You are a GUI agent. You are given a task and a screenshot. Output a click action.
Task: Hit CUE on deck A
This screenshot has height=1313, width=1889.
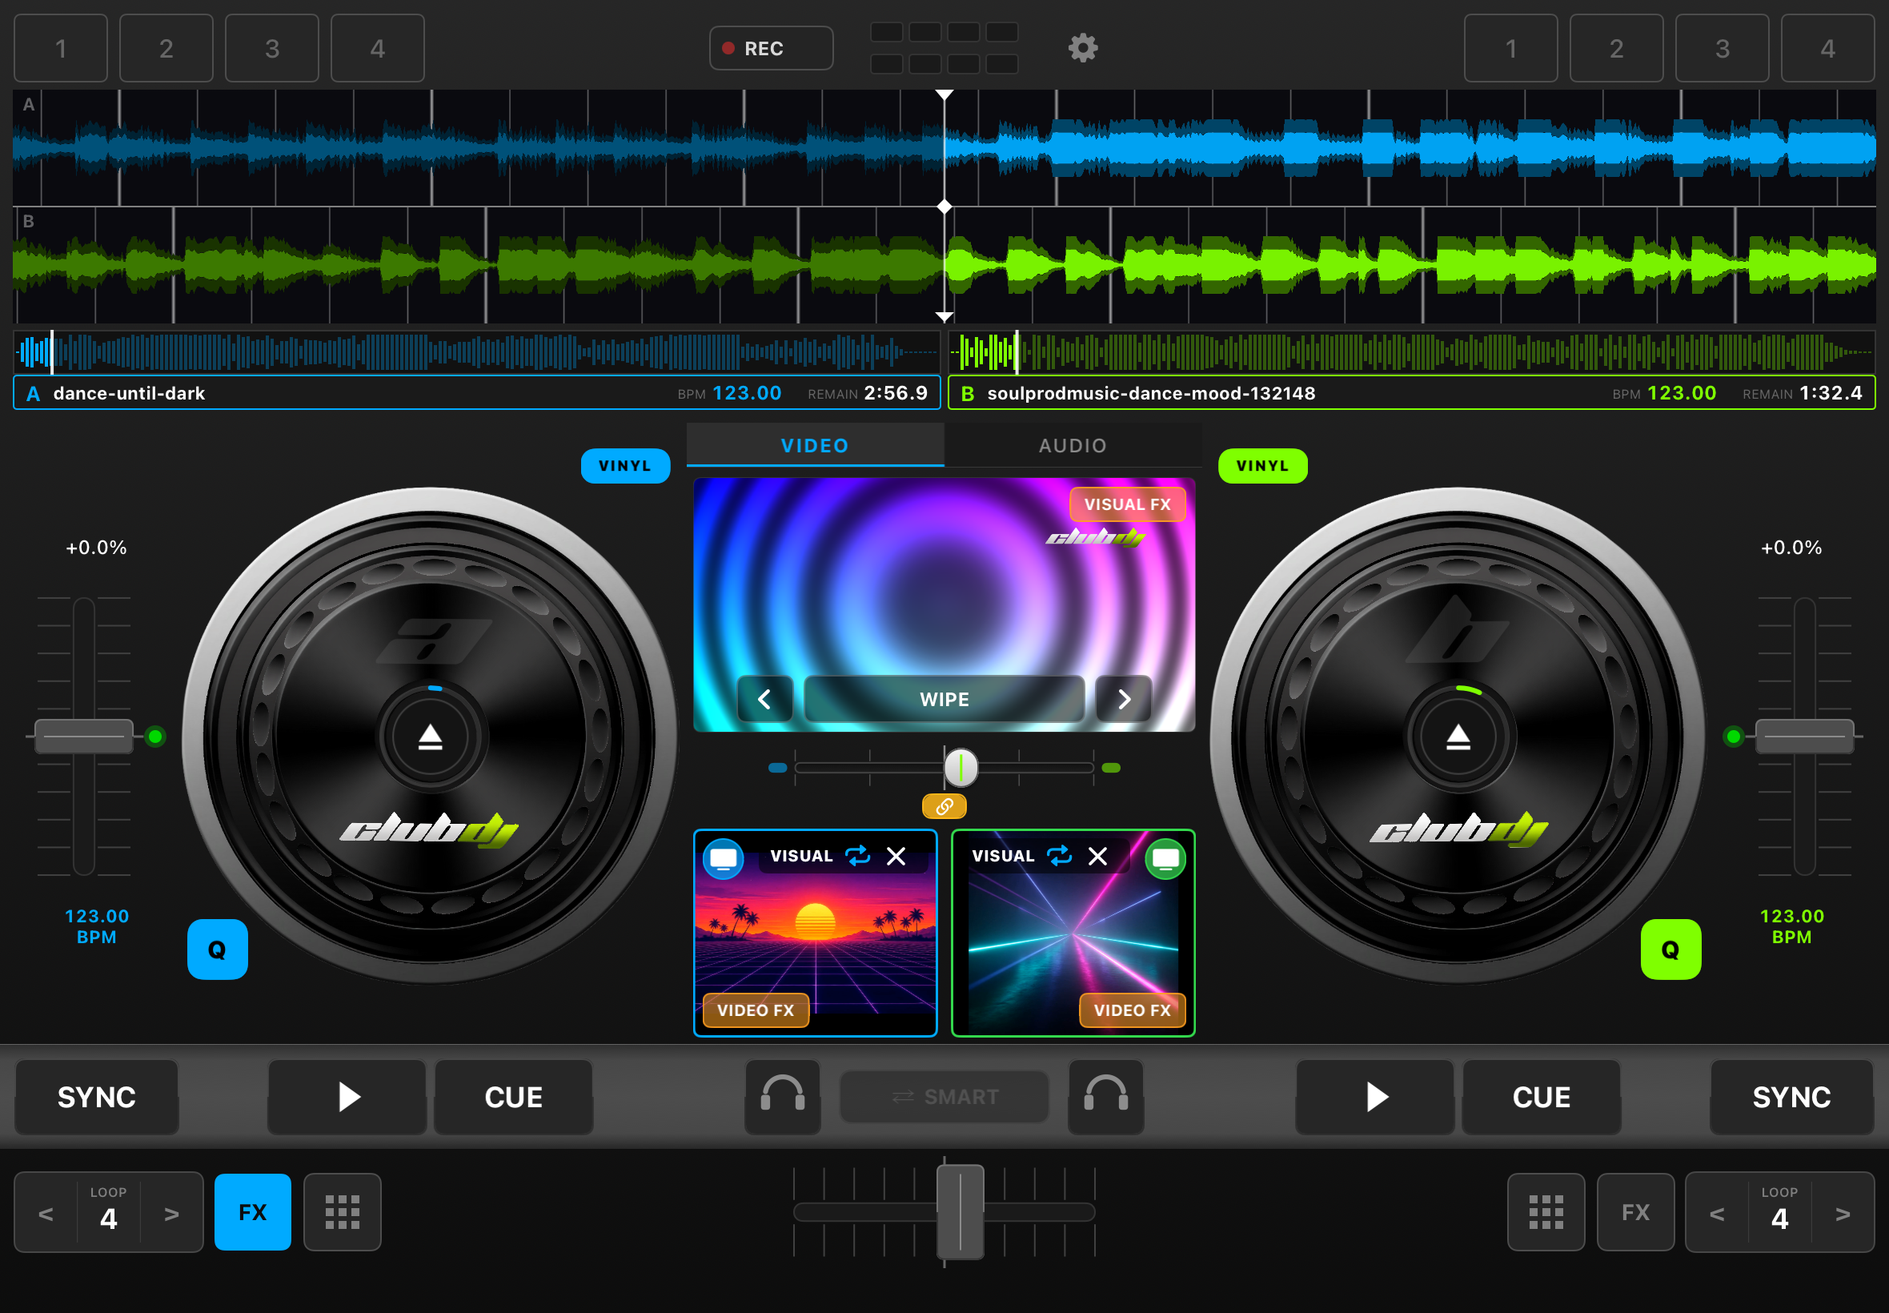click(513, 1097)
